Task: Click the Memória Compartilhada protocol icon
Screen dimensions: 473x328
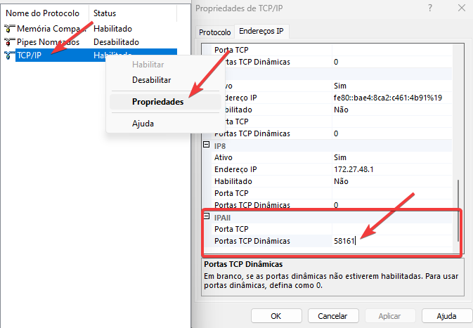Action: tap(9, 29)
